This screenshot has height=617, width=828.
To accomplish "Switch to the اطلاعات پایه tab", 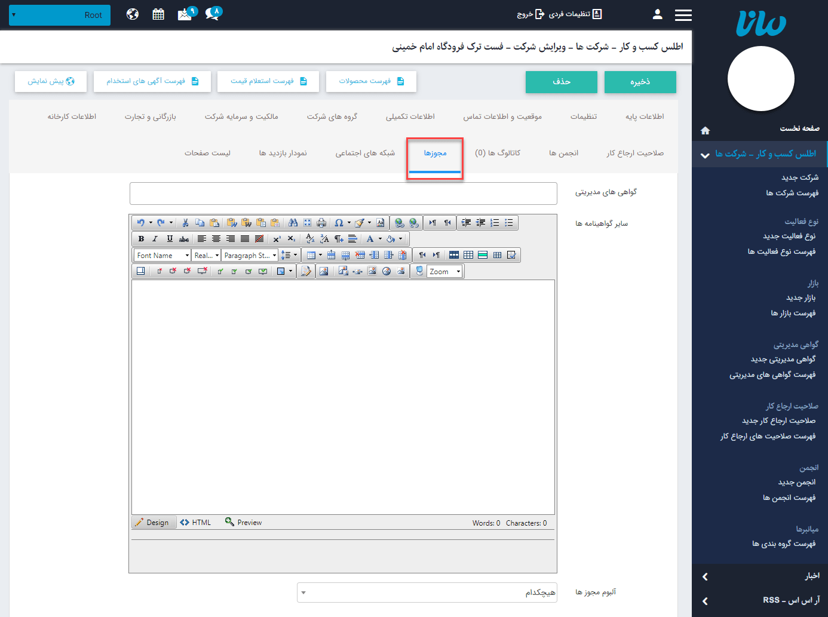I will coord(645,116).
